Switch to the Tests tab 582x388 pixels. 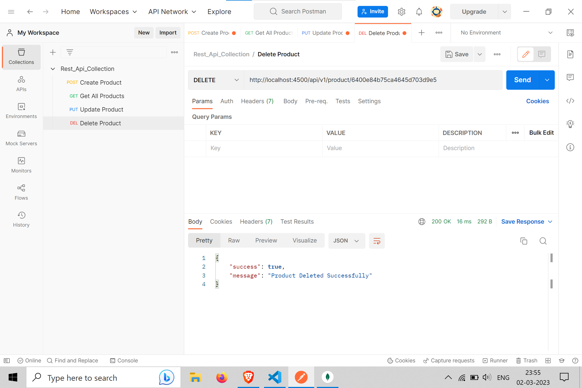coord(342,101)
